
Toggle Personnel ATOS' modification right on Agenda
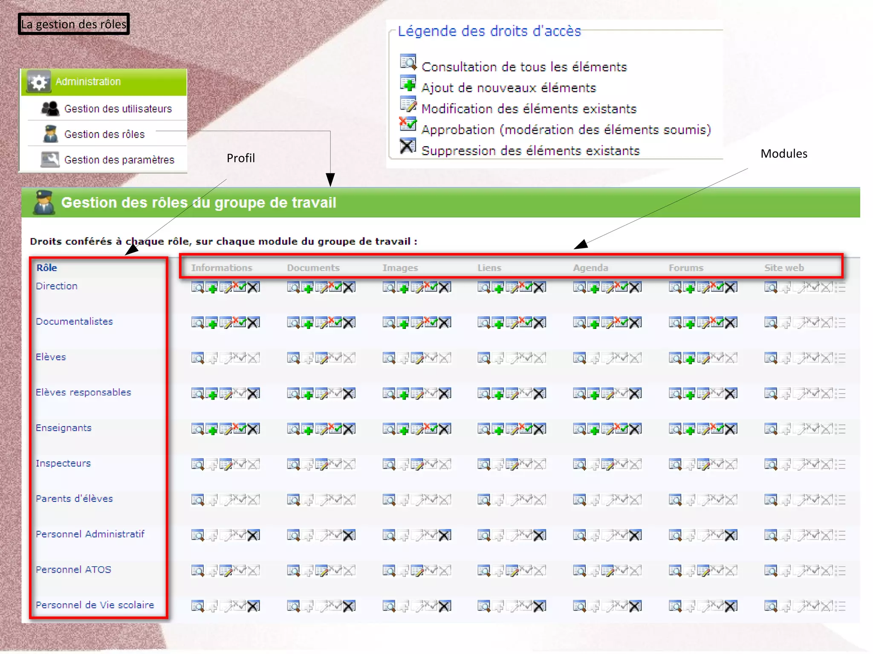[x=607, y=571]
